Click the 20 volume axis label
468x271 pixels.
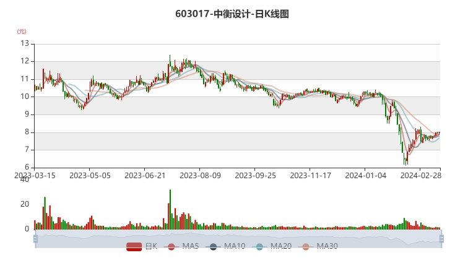(x=25, y=204)
